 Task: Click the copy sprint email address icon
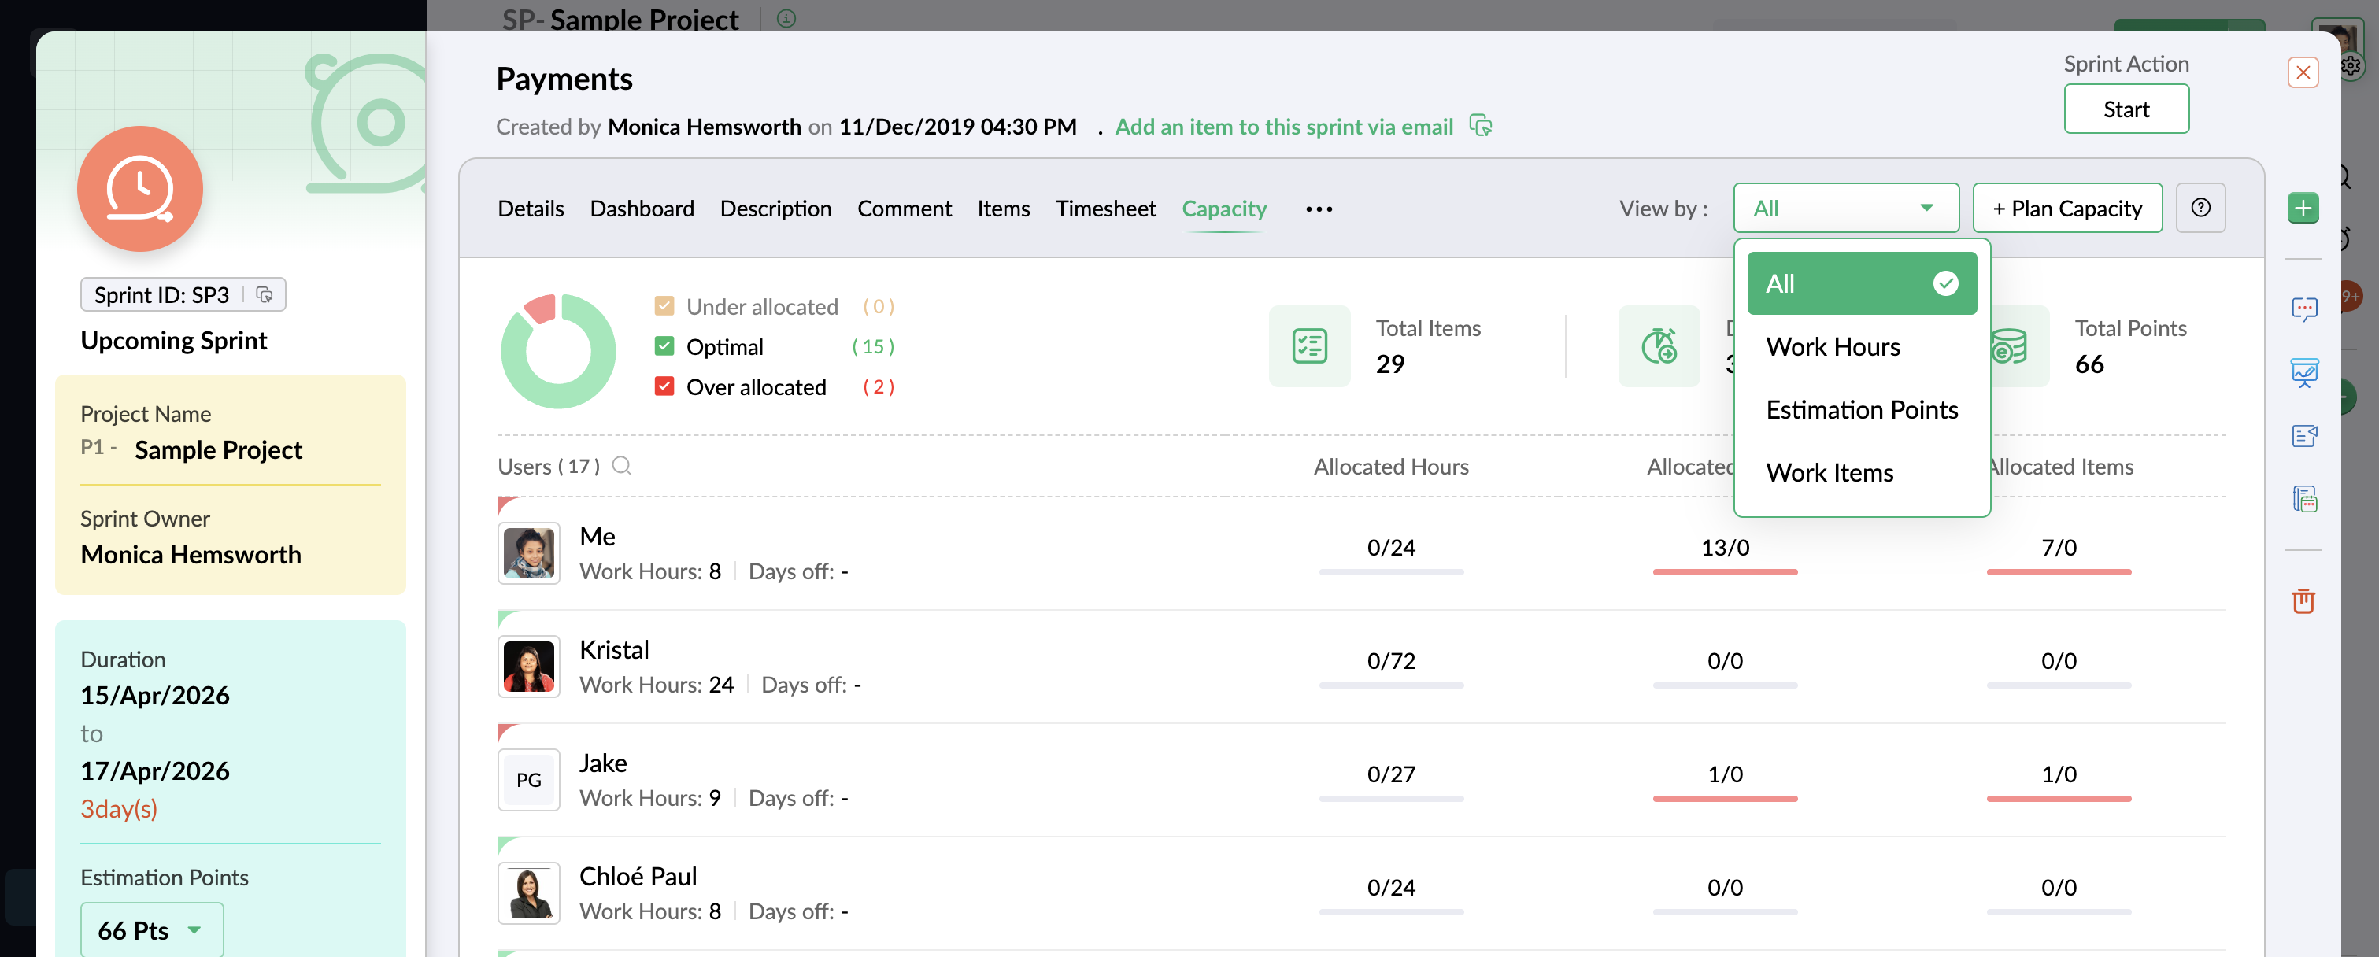(x=1481, y=125)
